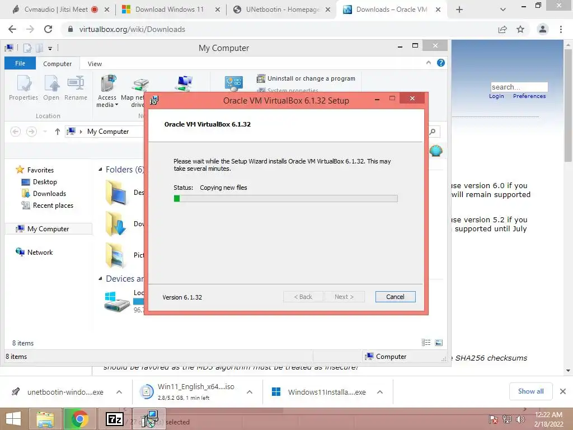The image size is (573, 430).
Task: Click the Open Control Panel icon
Action: coord(234,83)
